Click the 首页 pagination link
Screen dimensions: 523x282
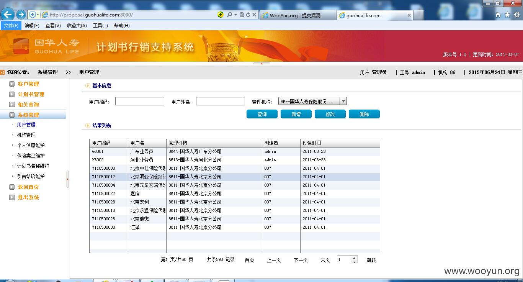(249, 260)
